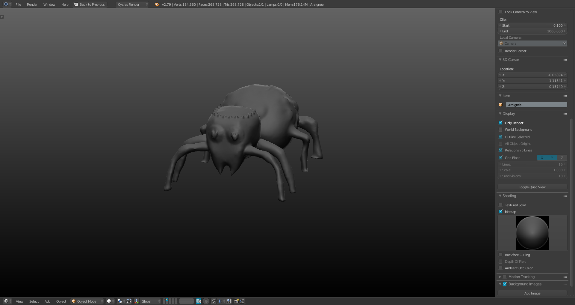This screenshot has width=575, height=305.
Task: Click the OpenGL render animation clapper icon
Action: pos(242,301)
